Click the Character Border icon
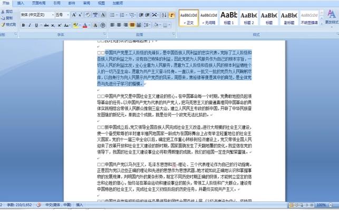 point(103,15)
